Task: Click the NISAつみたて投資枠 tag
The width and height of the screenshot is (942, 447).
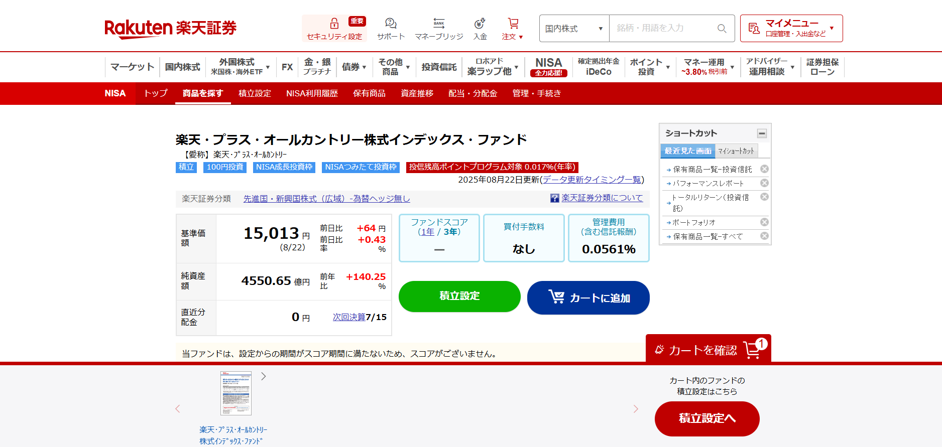Action: click(x=361, y=167)
